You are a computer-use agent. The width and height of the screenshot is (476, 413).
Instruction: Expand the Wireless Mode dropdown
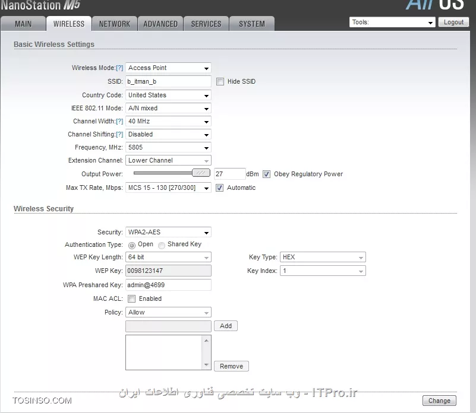click(168, 68)
